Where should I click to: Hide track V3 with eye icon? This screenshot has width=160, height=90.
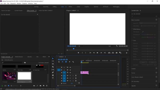pos(70,67)
